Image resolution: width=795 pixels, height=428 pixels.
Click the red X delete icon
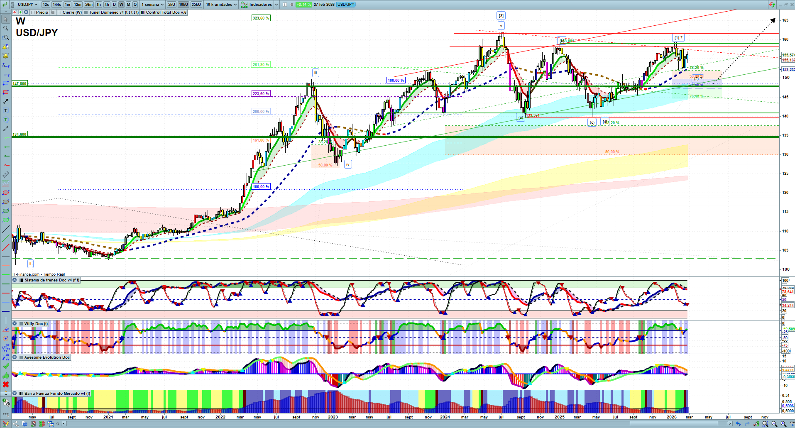(5, 384)
